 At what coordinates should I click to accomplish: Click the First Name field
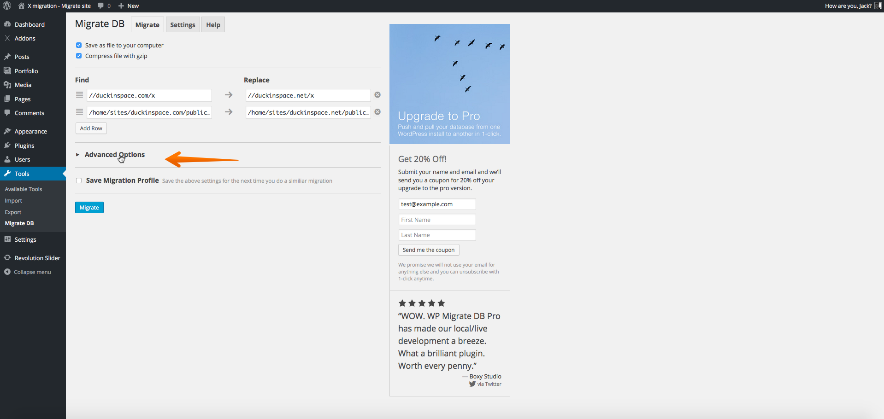point(437,220)
